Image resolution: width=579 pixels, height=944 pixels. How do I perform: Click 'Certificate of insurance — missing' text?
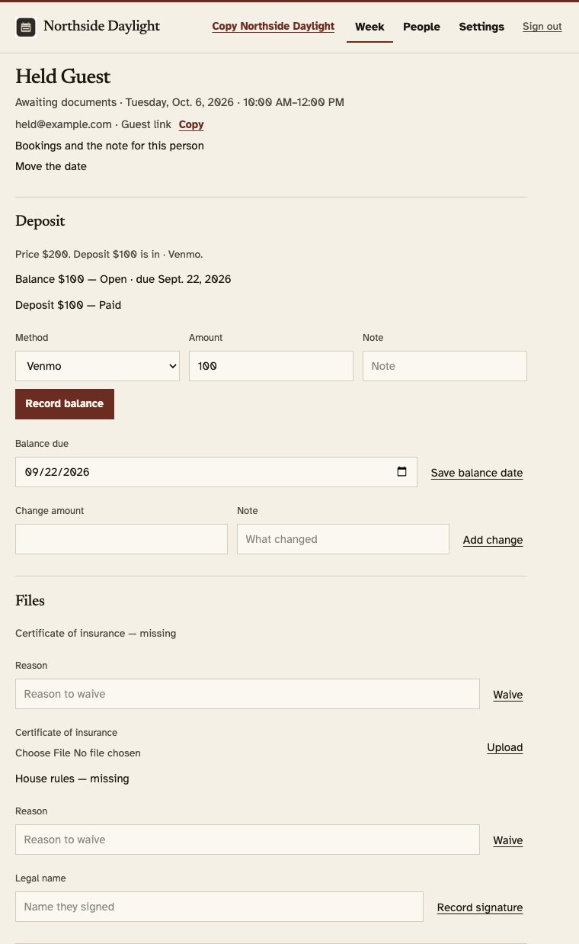coord(95,633)
